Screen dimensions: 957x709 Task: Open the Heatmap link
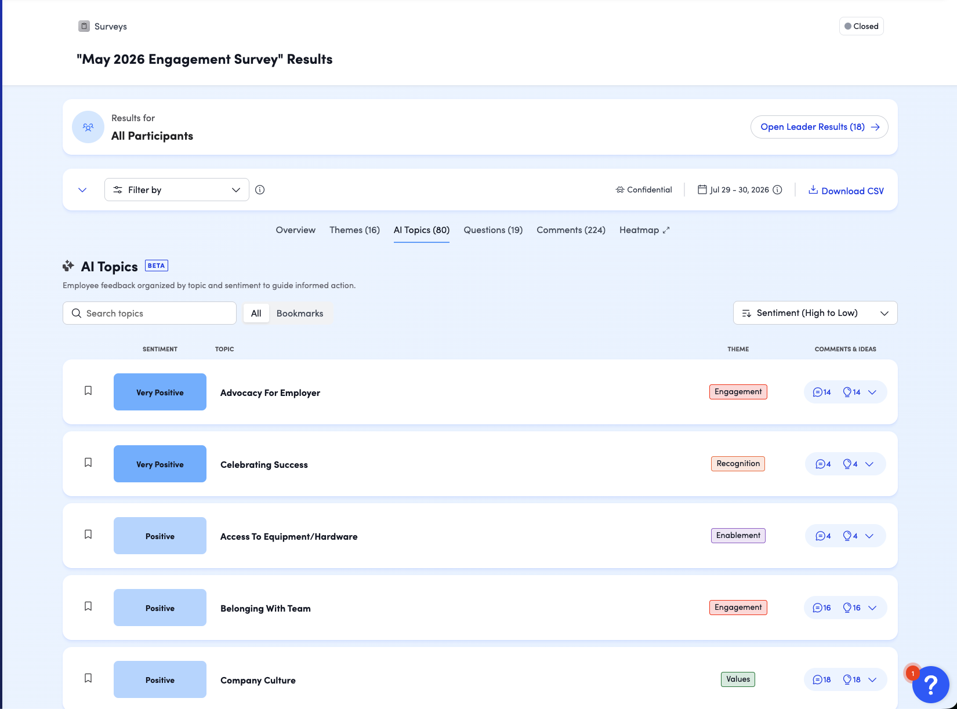[644, 230]
